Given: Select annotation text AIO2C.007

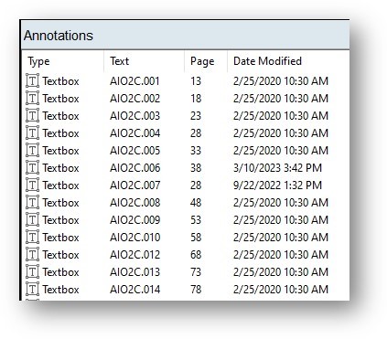Looking at the screenshot, I should coord(134,185).
